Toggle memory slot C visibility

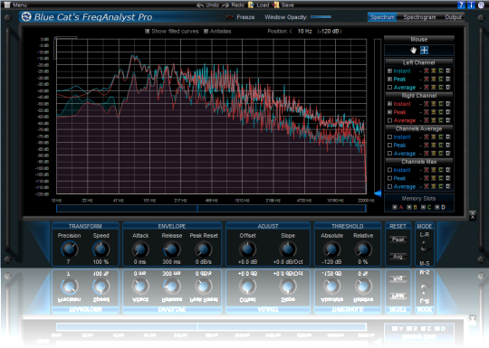423,207
